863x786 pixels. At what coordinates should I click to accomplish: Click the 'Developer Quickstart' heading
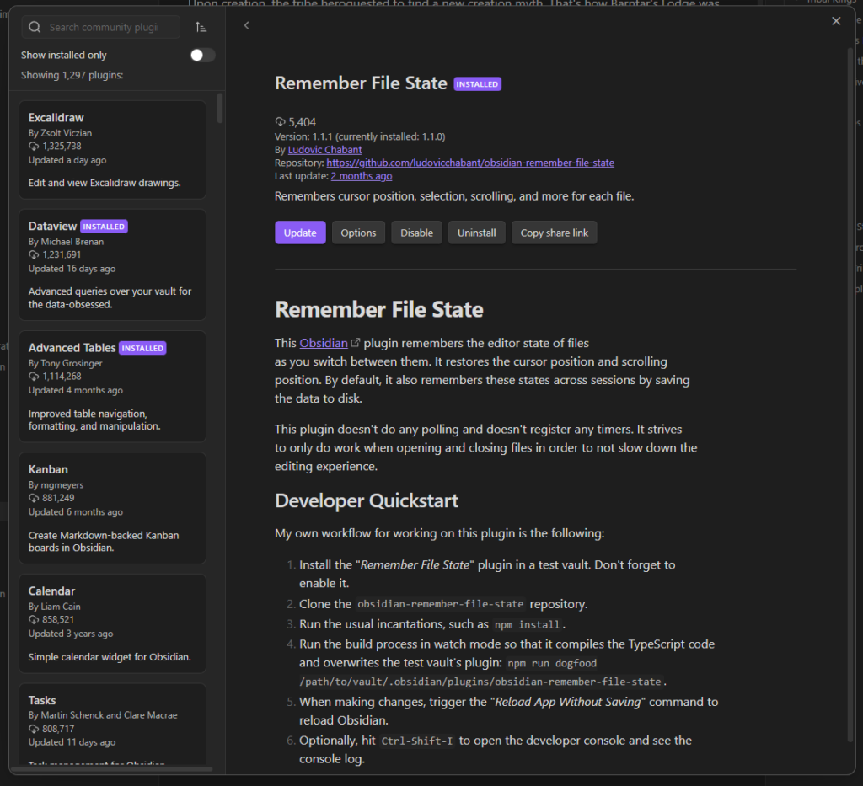click(x=367, y=500)
